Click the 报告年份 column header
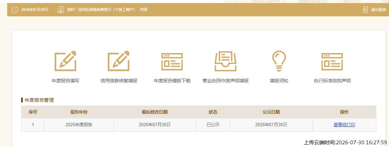 tap(79, 112)
